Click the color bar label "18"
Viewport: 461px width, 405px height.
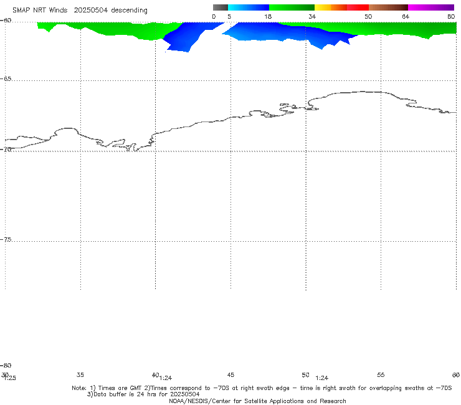click(x=268, y=16)
